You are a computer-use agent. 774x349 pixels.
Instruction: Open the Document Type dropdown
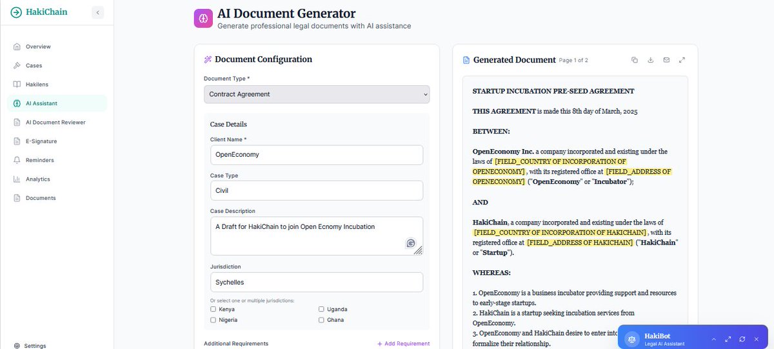coord(317,94)
